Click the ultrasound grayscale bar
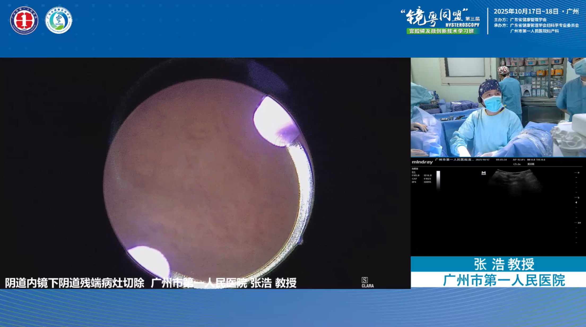Viewport: 586px width, 327px height. 438,180
